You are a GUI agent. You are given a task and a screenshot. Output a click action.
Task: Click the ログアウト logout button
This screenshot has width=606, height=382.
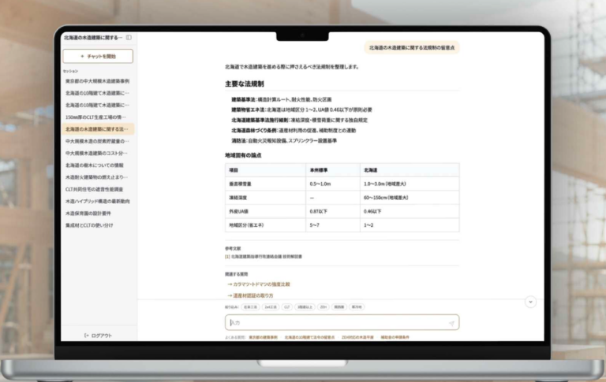(x=98, y=336)
